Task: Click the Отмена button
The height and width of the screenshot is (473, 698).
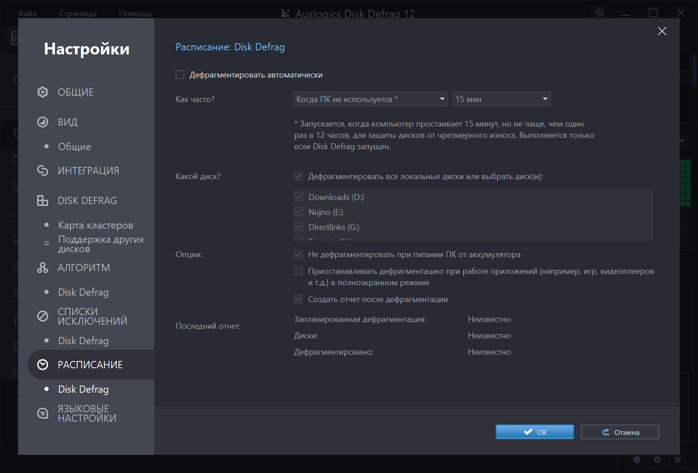Action: (x=620, y=432)
